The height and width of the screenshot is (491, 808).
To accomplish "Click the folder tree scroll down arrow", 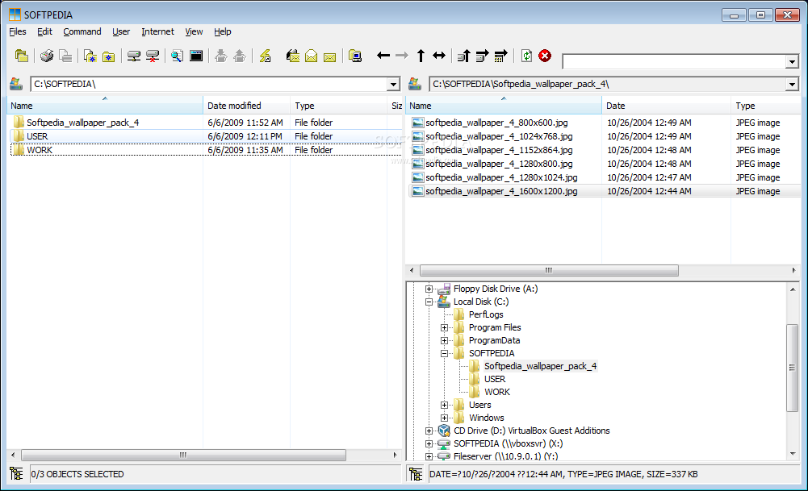I will point(793,454).
